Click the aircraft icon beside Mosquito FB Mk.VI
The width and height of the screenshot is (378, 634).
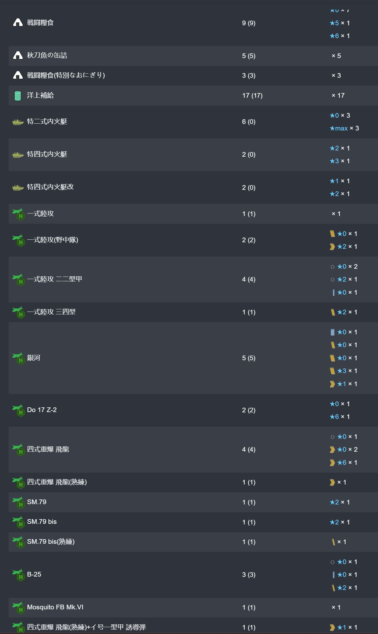pos(18,607)
